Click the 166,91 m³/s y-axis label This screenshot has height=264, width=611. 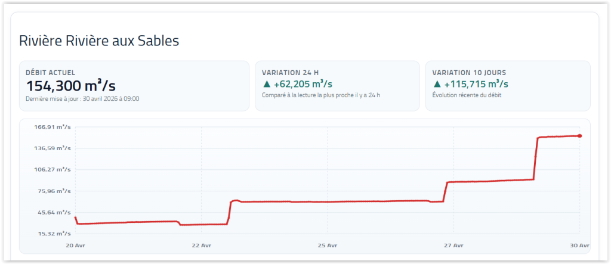pyautogui.click(x=50, y=127)
